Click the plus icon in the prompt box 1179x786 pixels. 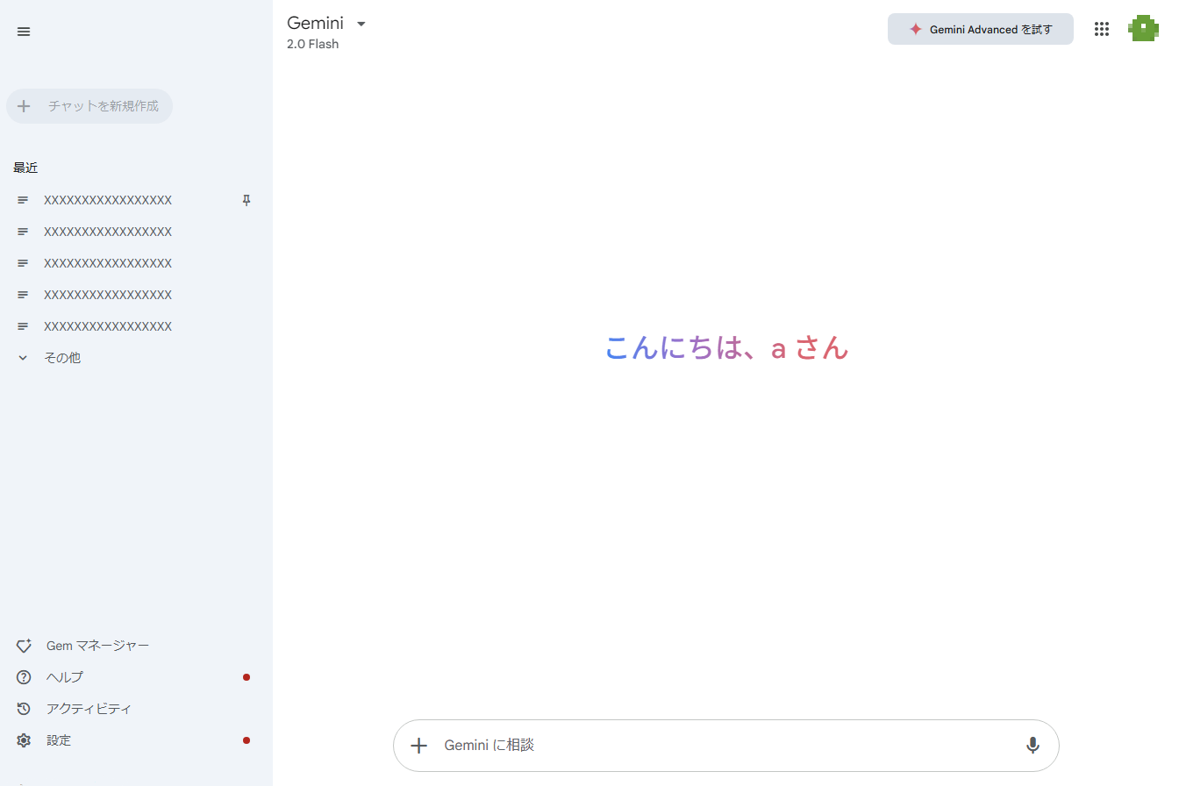(419, 746)
